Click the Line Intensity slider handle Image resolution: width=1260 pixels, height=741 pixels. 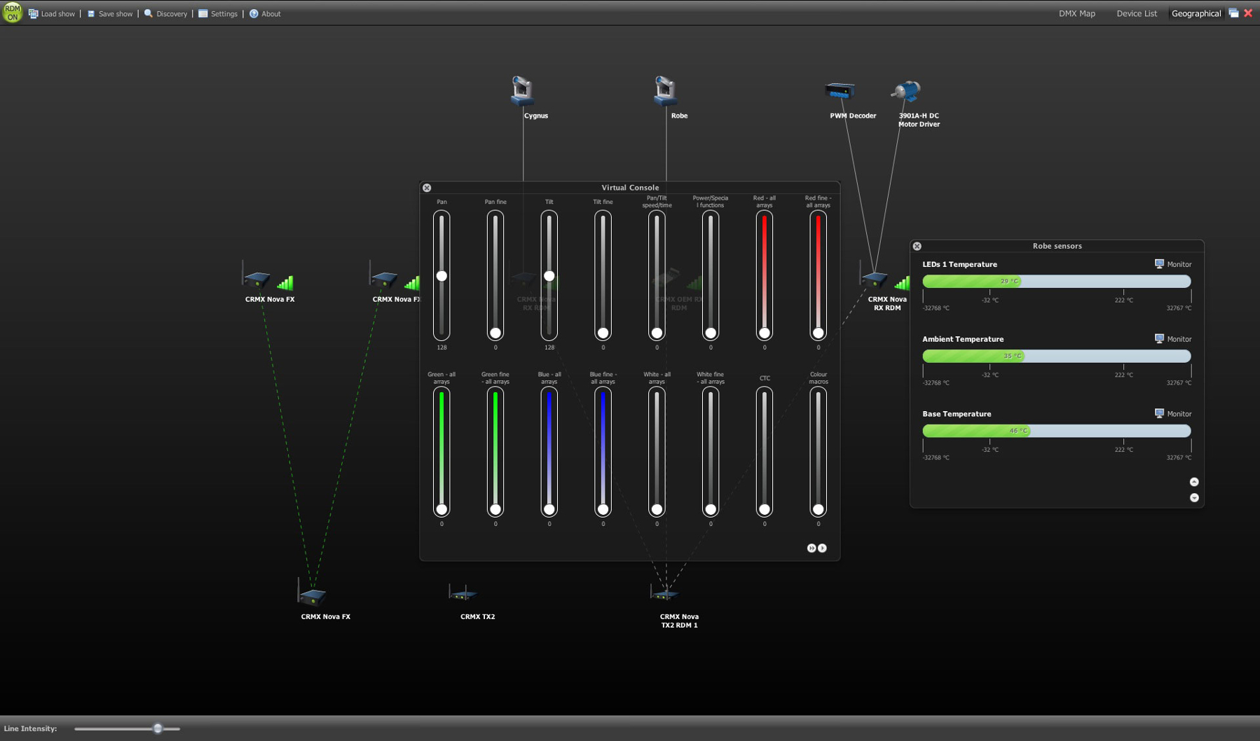point(158,728)
